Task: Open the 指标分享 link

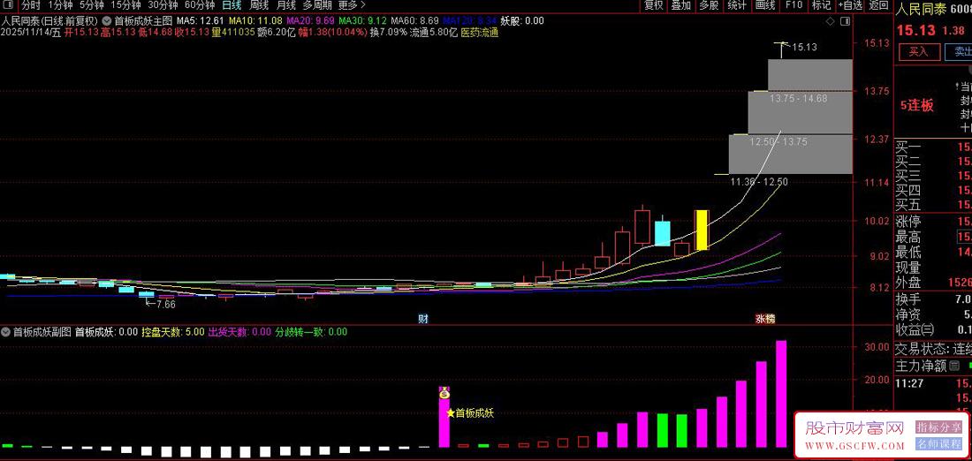Action: (x=939, y=427)
